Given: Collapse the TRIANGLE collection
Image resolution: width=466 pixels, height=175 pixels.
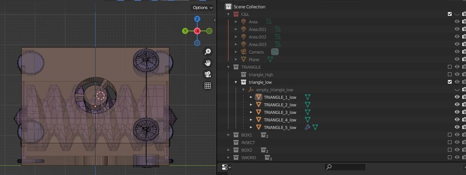Looking at the screenshot, I should click(228, 67).
